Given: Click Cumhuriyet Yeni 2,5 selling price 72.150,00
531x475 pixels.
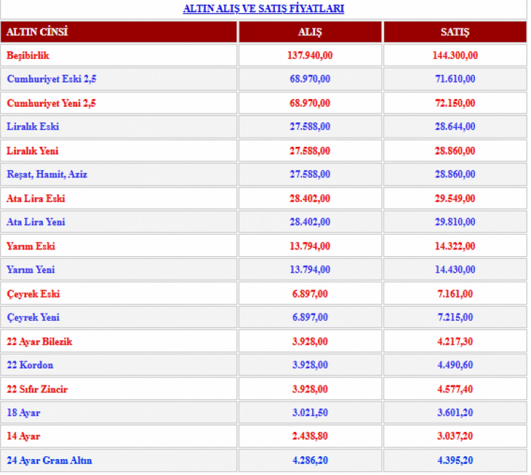Looking at the screenshot, I should click(x=455, y=103).
